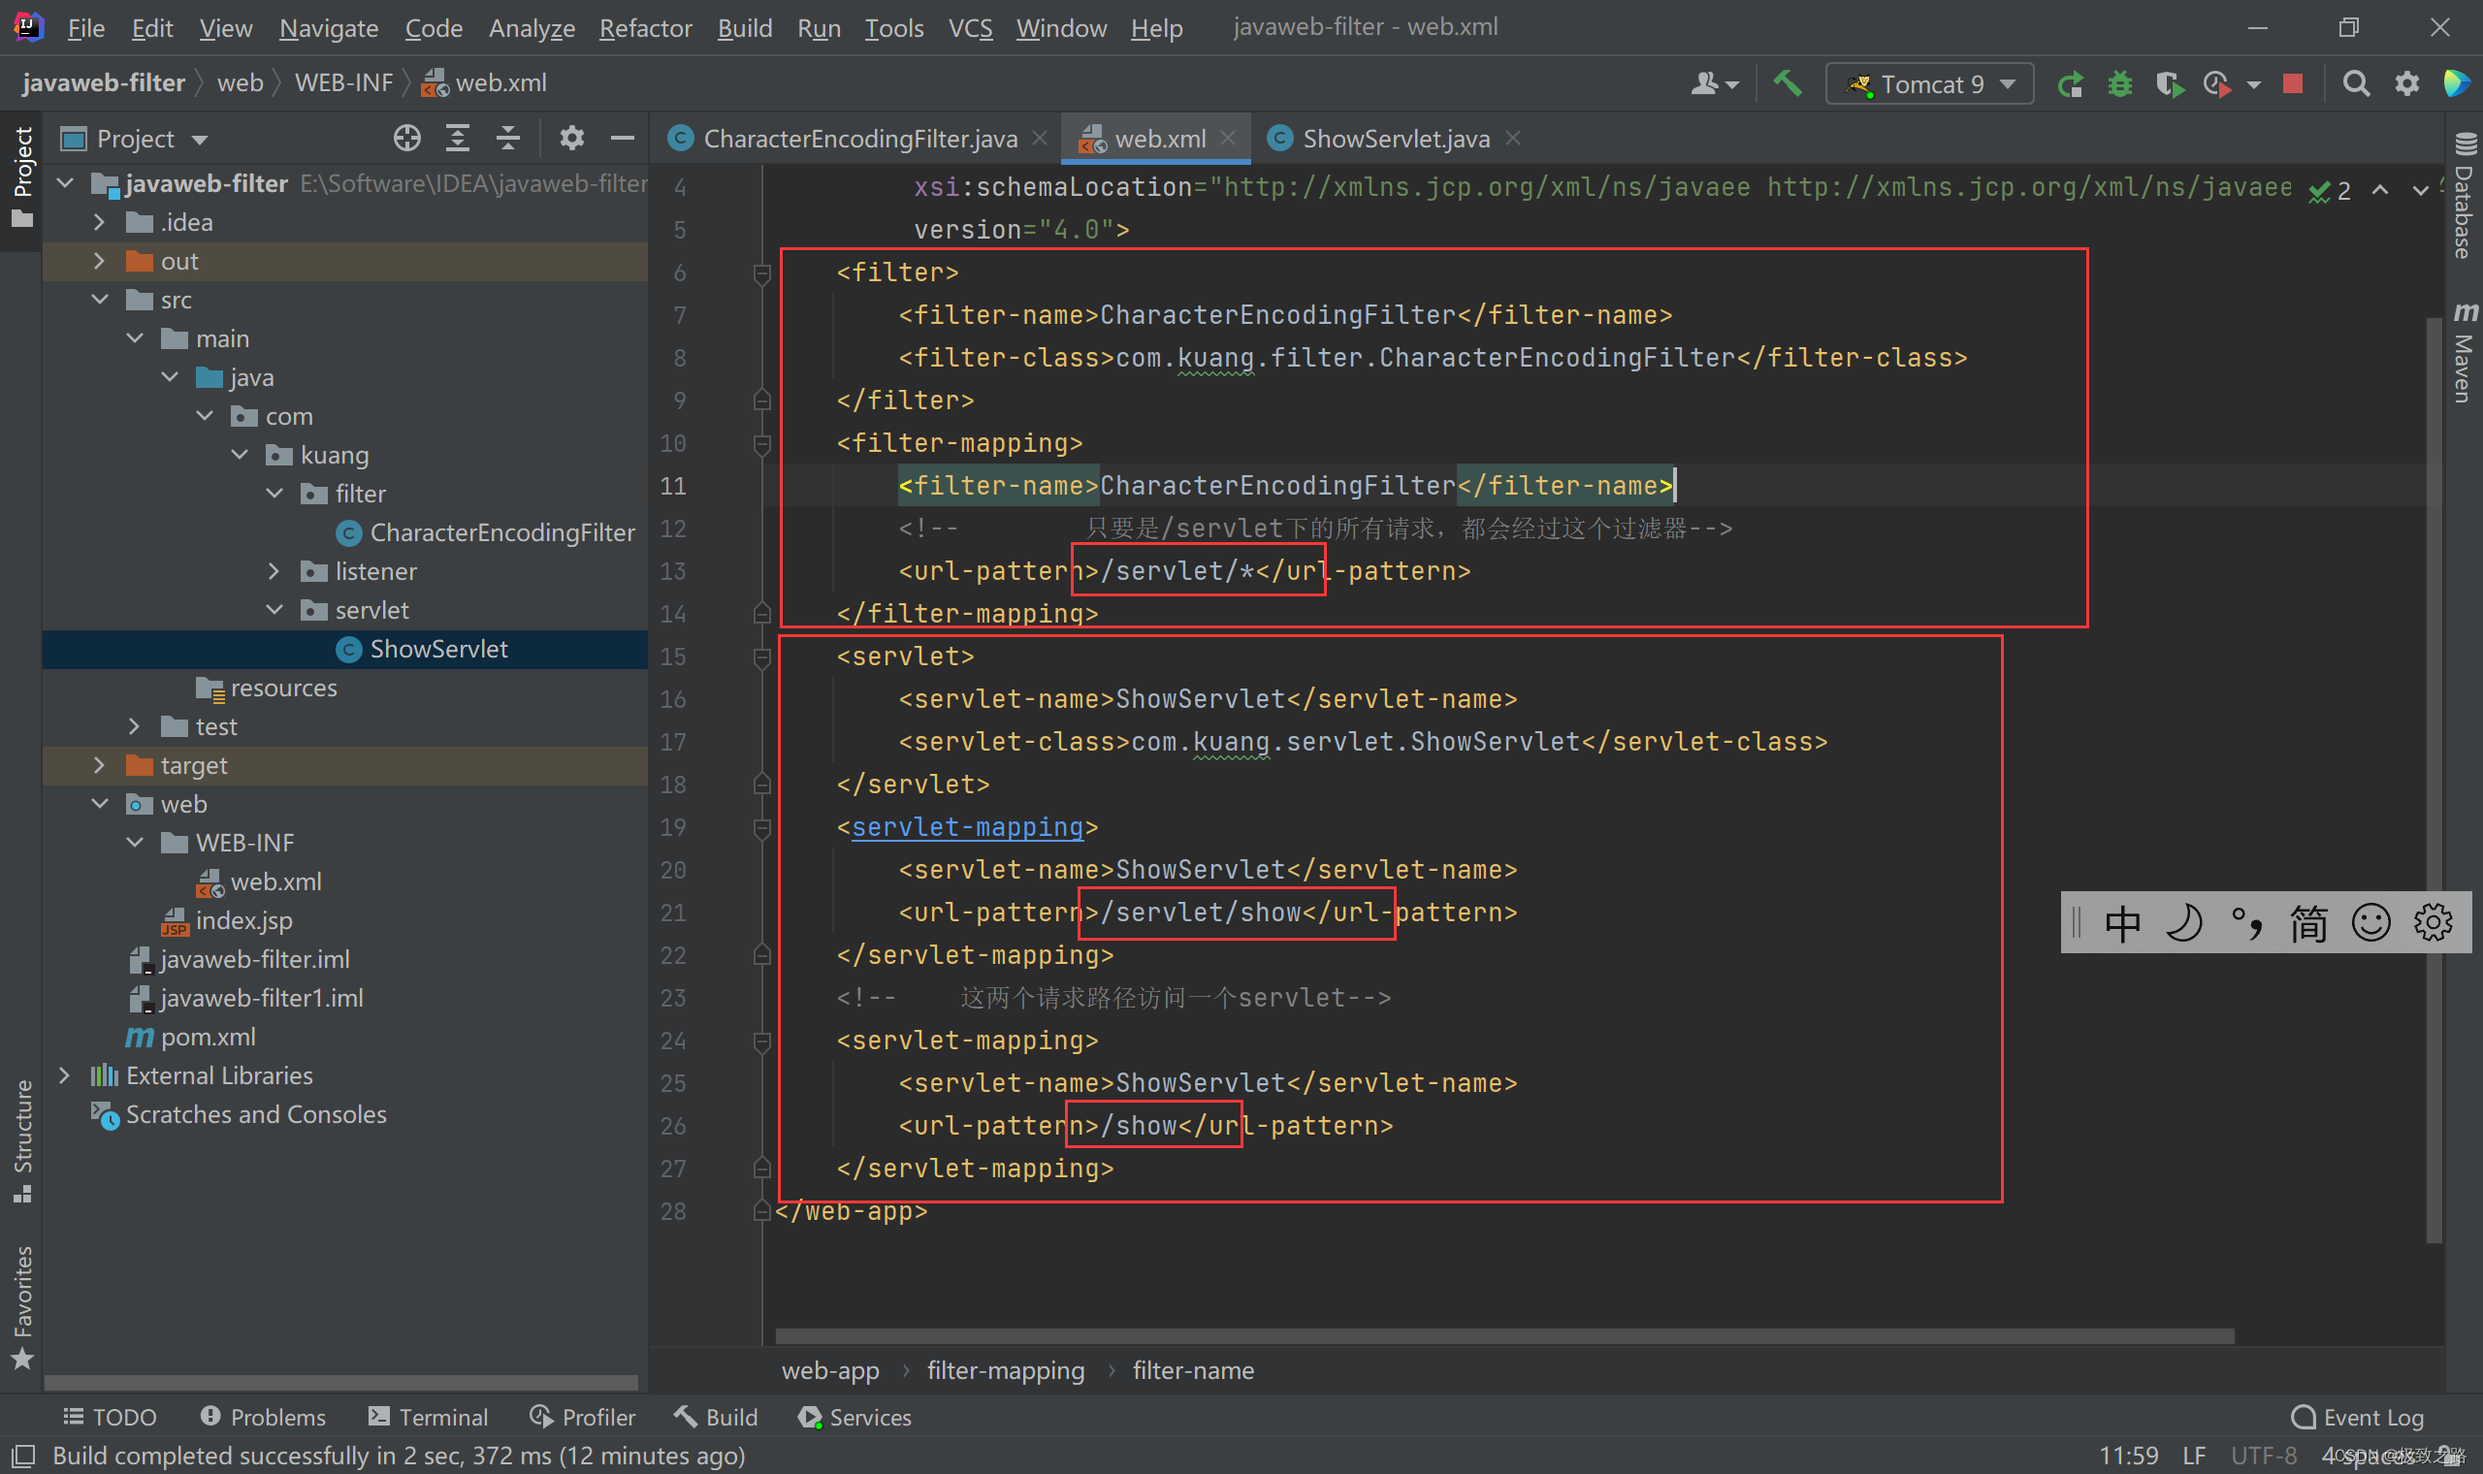Open the Structure tool window

coord(22,1140)
